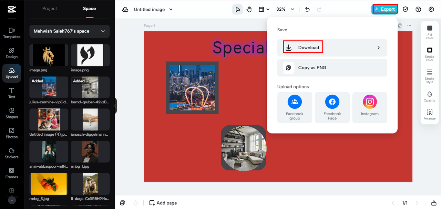Select the rmbg_3.jpg orange thumbnail
Image resolution: width=441 pixels, height=209 pixels.
coord(49,184)
